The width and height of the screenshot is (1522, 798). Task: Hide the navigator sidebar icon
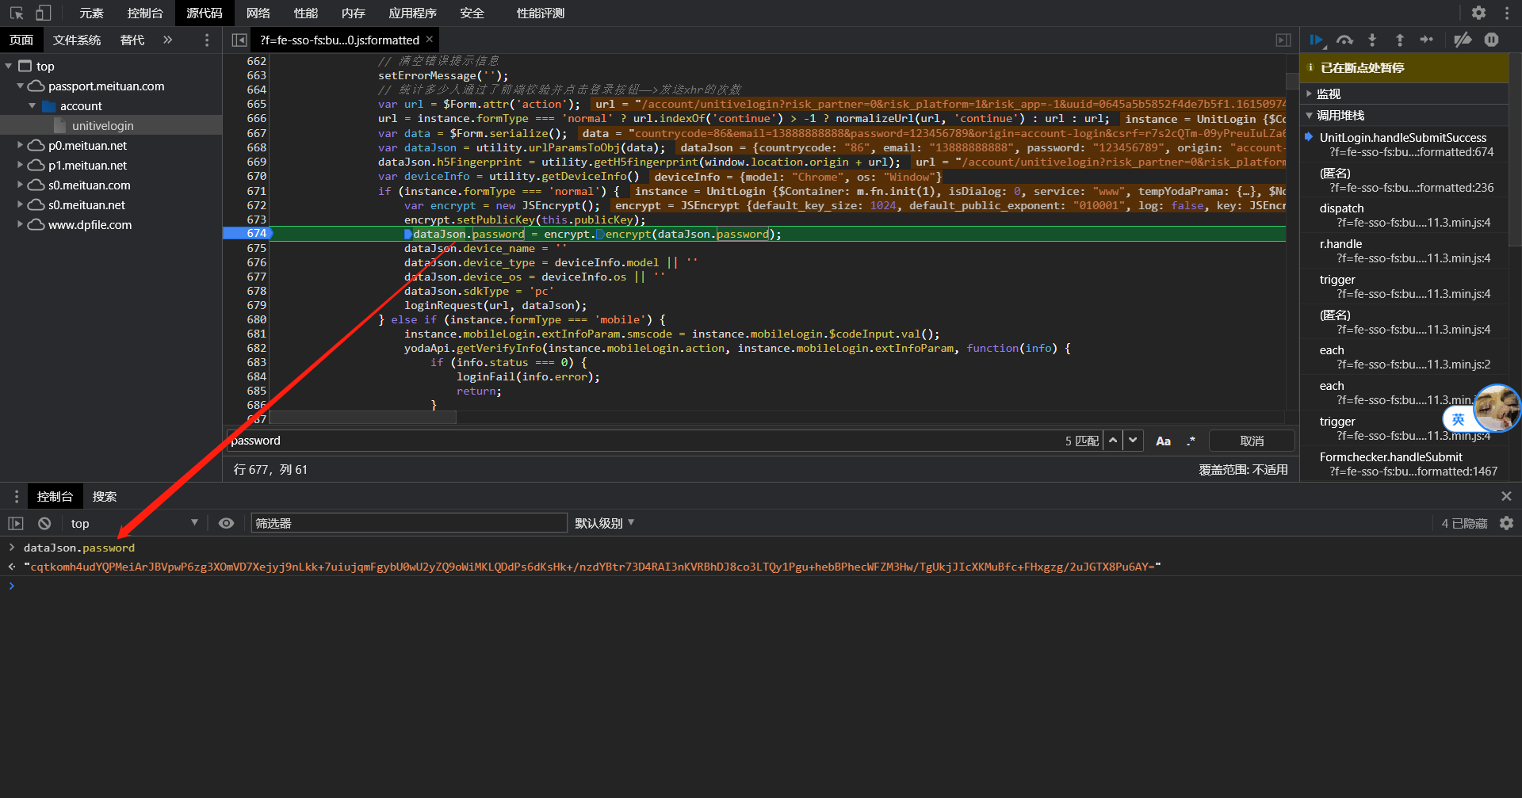click(239, 40)
